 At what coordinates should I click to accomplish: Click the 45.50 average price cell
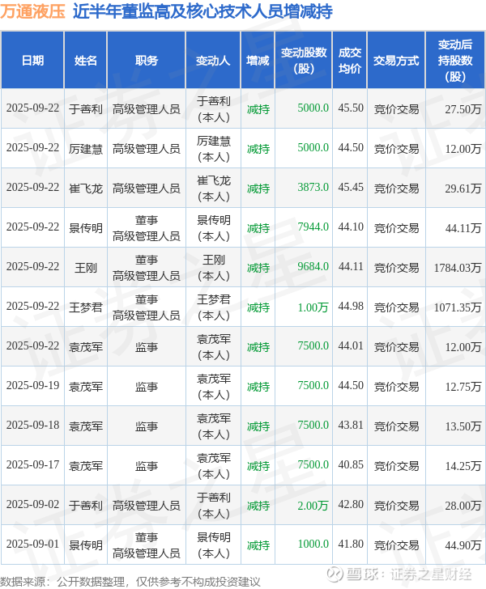(351, 108)
